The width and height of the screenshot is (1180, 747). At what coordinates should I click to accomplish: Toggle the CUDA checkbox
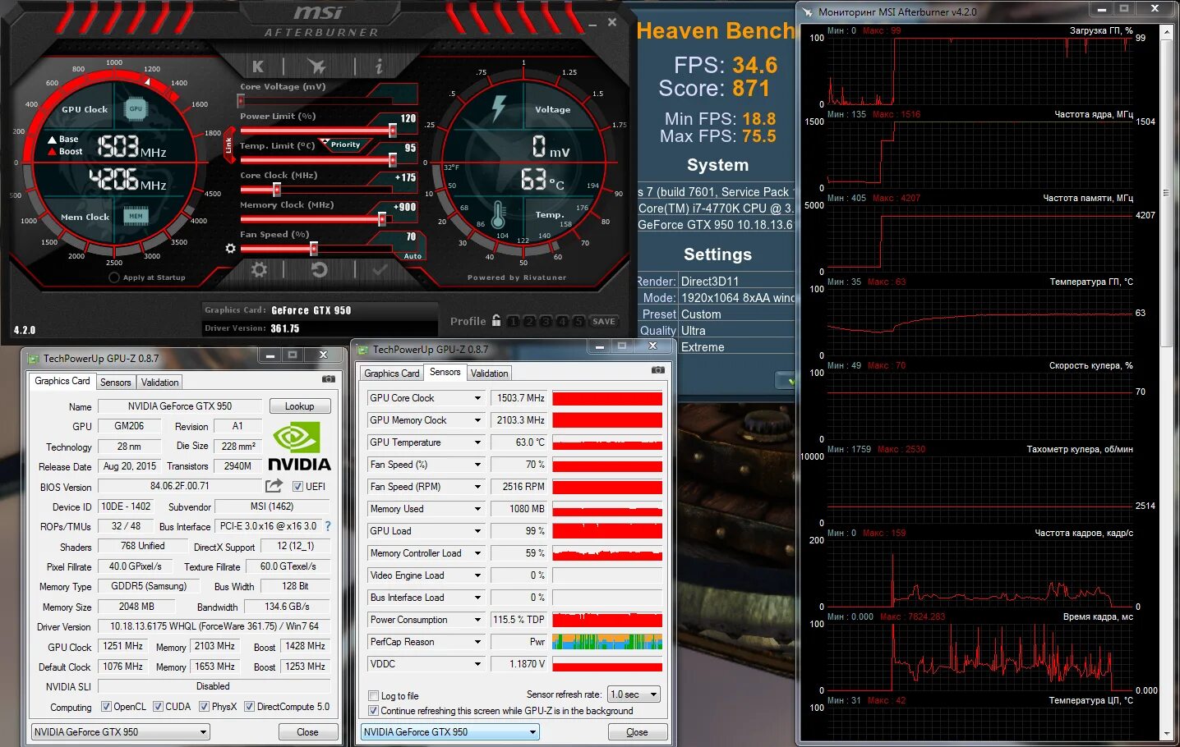158,706
